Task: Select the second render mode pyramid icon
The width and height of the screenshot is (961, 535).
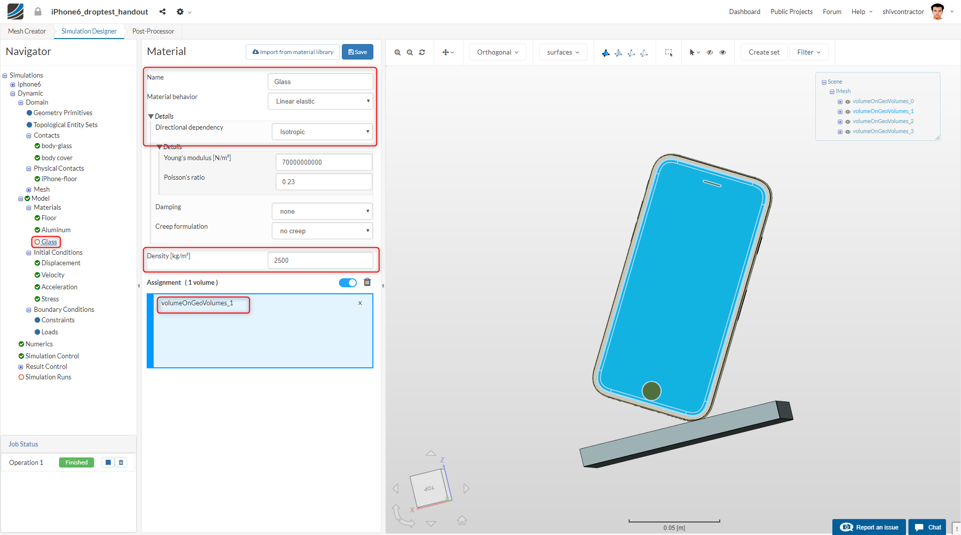Action: click(x=619, y=53)
